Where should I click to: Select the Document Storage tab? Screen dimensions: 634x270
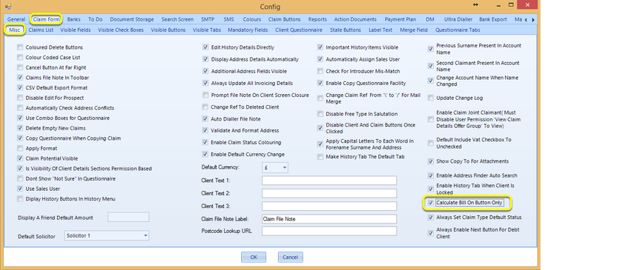pyautogui.click(x=132, y=19)
